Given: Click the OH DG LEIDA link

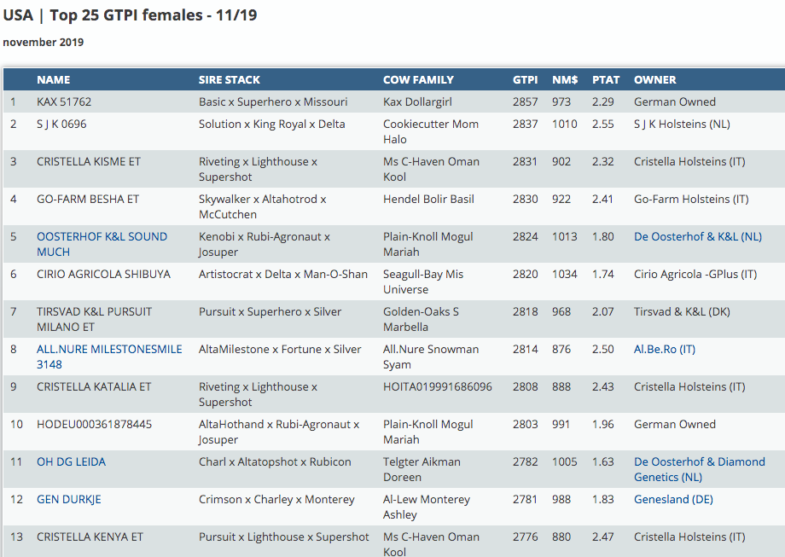Looking at the screenshot, I should (71, 462).
